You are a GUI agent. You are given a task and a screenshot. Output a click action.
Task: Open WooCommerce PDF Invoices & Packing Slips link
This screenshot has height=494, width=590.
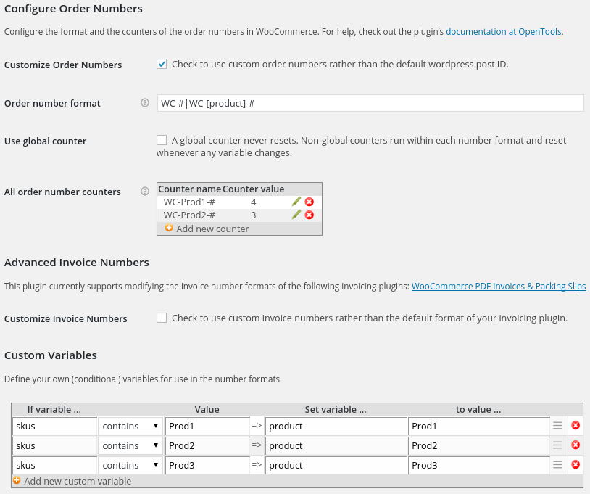499,287
